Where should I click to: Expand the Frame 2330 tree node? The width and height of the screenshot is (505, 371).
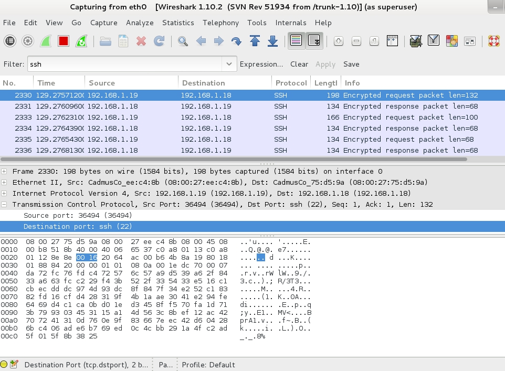(x=4, y=171)
